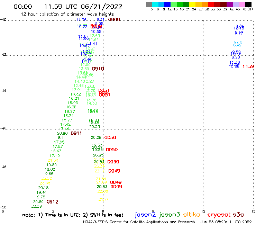Image resolution: width=256 pixels, height=225 pixels.
Task: Click the date range title 00:00 – 11:59 UTC
Action: coord(68,7)
